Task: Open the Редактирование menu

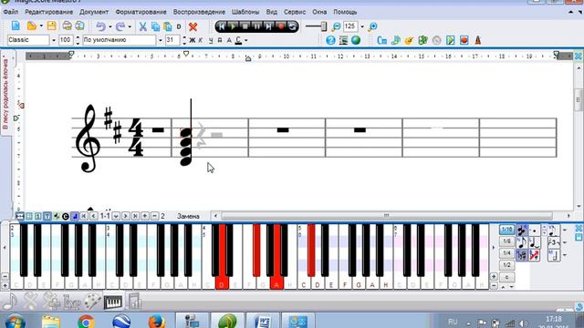Action: (48, 12)
